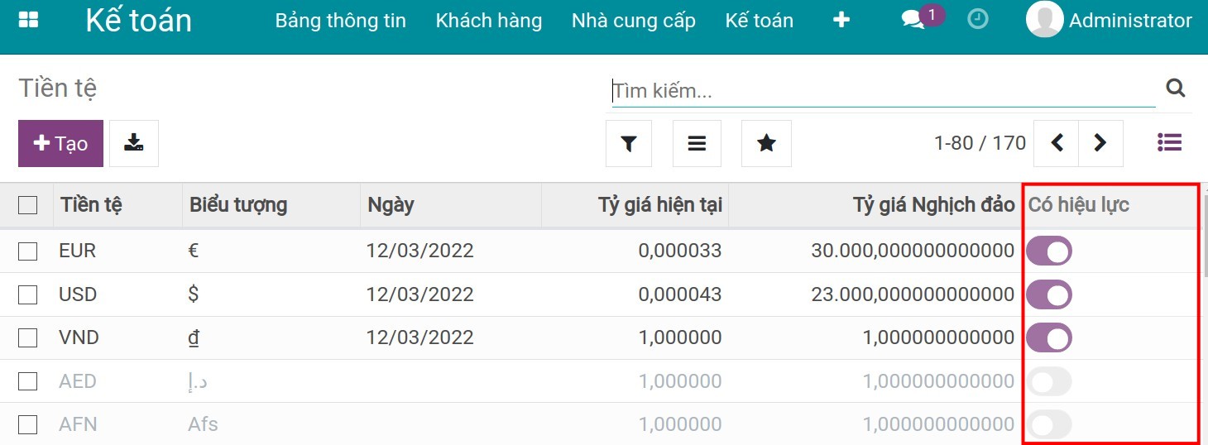The width and height of the screenshot is (1208, 445).
Task: Go to previous page of records
Action: (x=1057, y=143)
